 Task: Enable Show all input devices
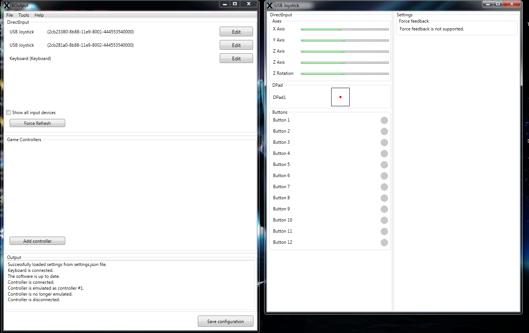point(8,112)
